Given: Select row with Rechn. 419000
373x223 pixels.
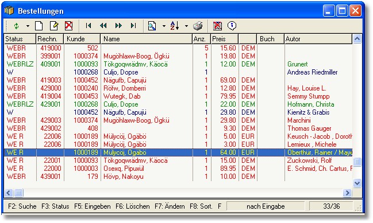Looking at the screenshot, I should 178,48.
